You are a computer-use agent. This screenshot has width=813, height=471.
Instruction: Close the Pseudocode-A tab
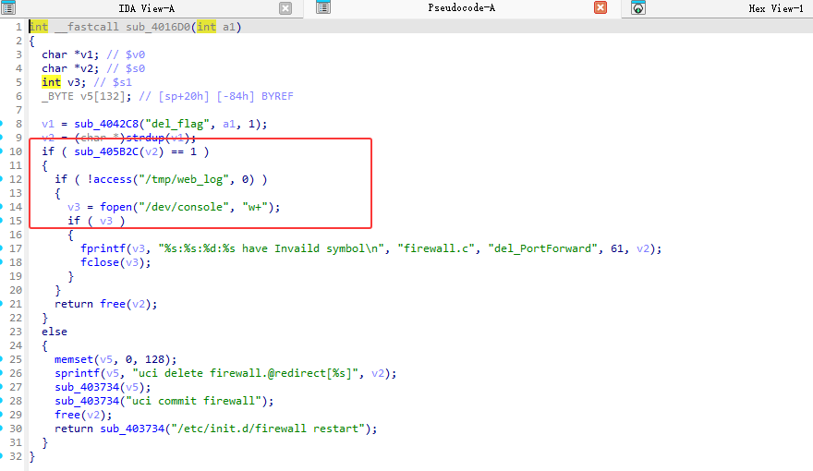tap(601, 8)
